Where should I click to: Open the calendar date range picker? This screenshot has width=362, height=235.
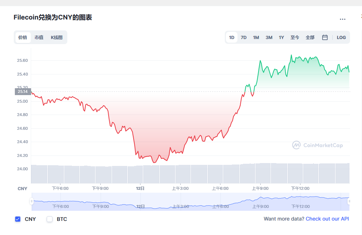(325, 37)
